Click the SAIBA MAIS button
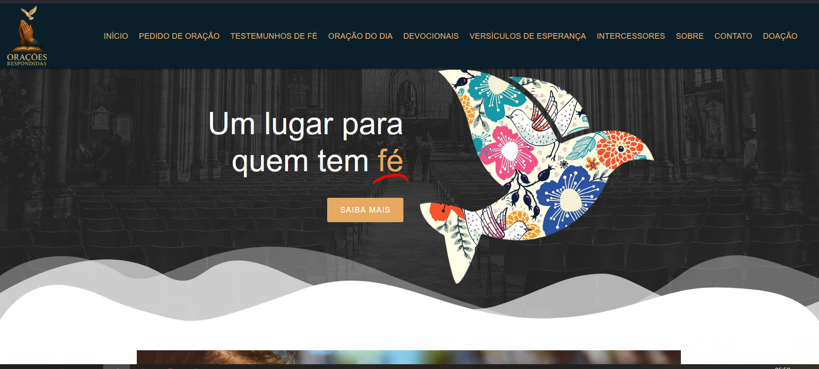 [365, 210]
